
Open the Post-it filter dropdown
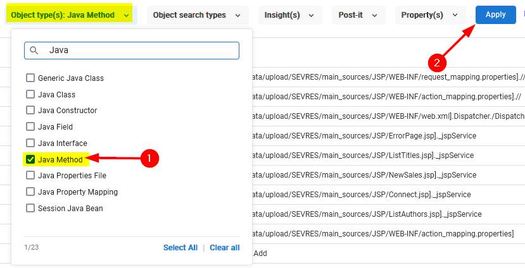tap(357, 15)
